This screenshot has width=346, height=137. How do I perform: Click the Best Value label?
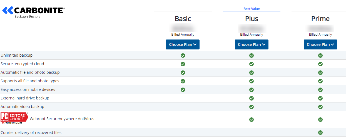coord(252,9)
